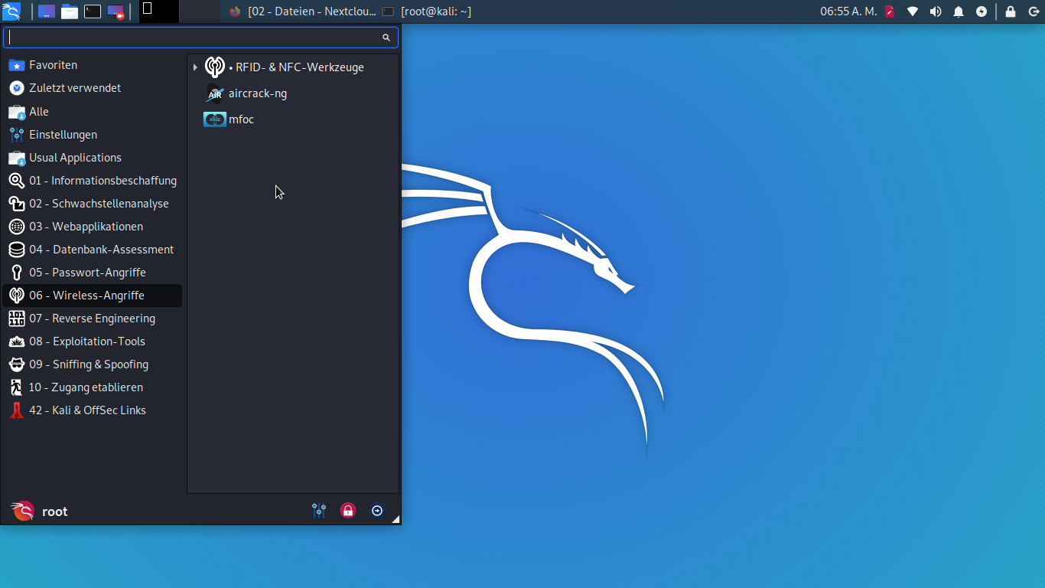This screenshot has width=1045, height=588.
Task: Launch the file manager from panel
Action: 70,11
